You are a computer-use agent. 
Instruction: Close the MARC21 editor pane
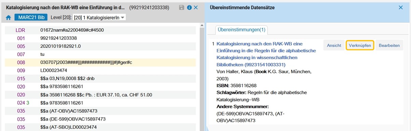click(x=196, y=7)
